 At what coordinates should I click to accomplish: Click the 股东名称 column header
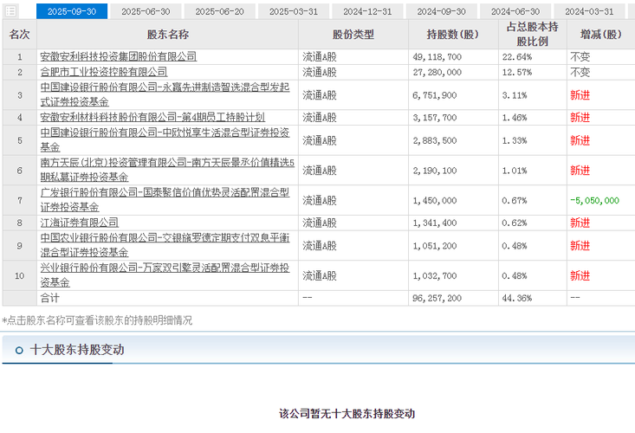(168, 35)
